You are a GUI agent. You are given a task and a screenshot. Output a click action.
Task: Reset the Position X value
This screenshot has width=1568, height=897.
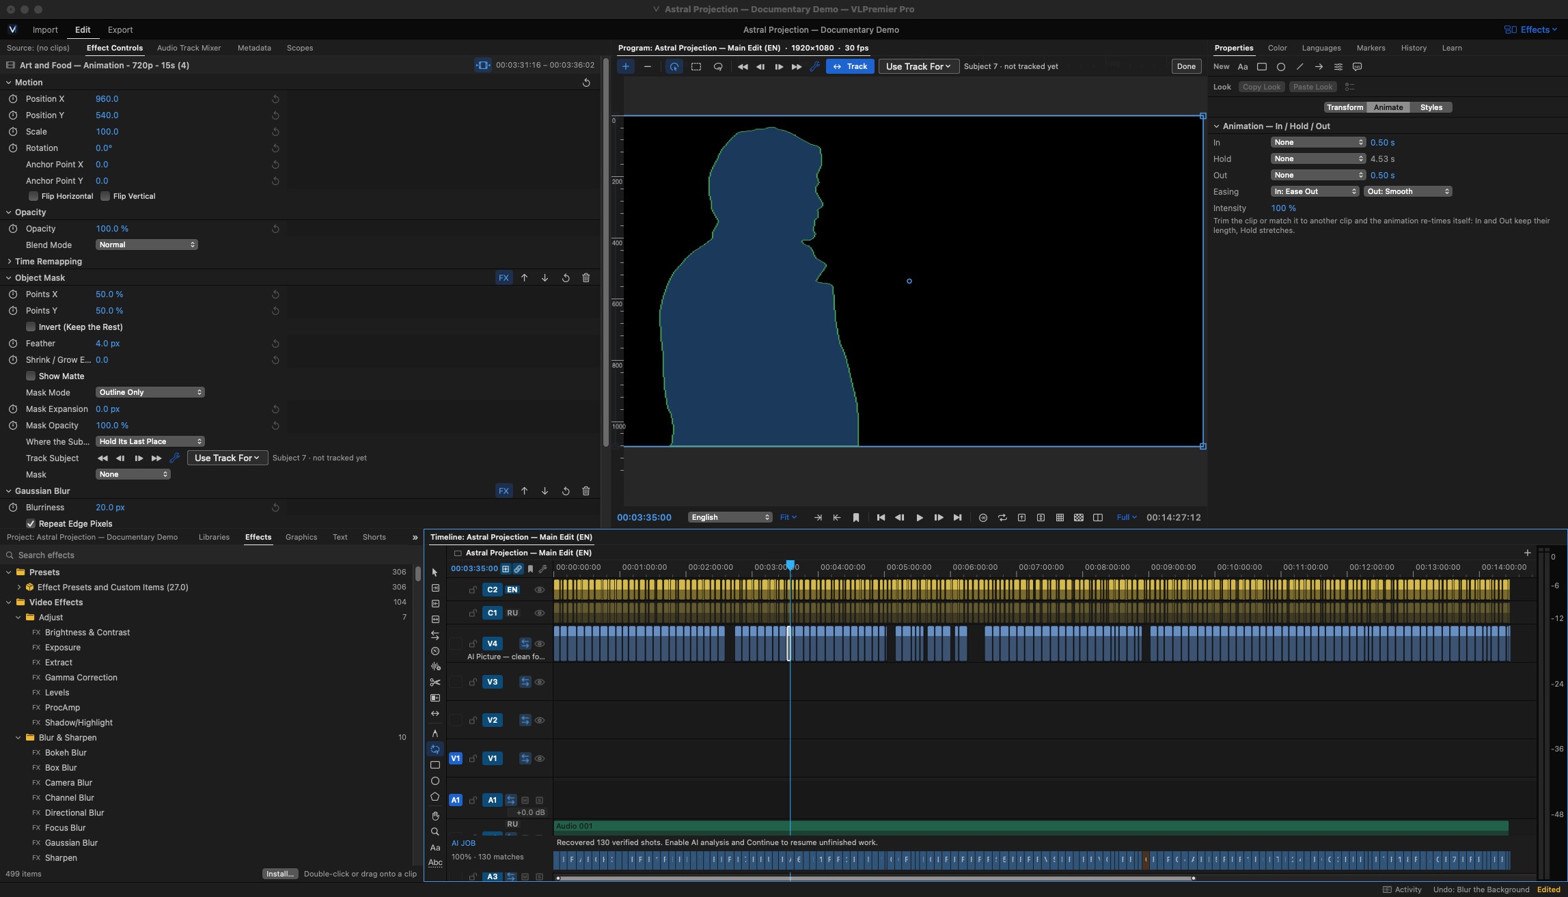(x=275, y=99)
